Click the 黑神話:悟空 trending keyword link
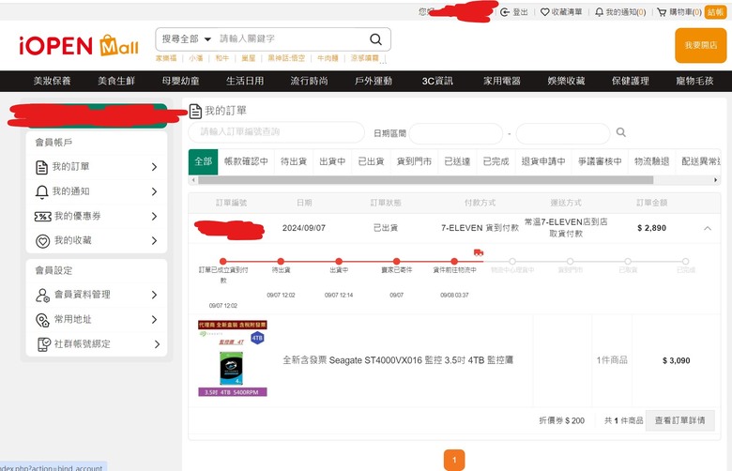 (286, 58)
